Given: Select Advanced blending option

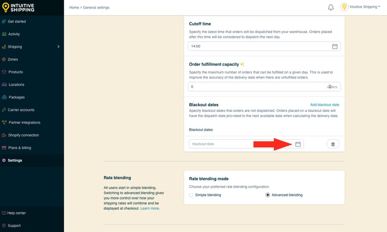Looking at the screenshot, I should (267, 195).
